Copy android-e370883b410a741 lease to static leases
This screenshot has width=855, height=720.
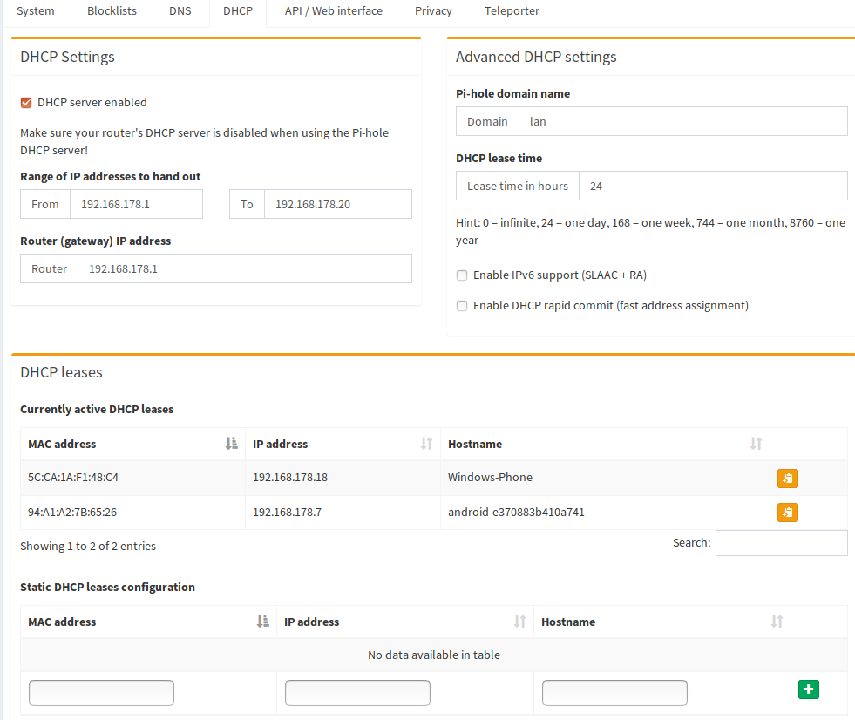point(787,513)
